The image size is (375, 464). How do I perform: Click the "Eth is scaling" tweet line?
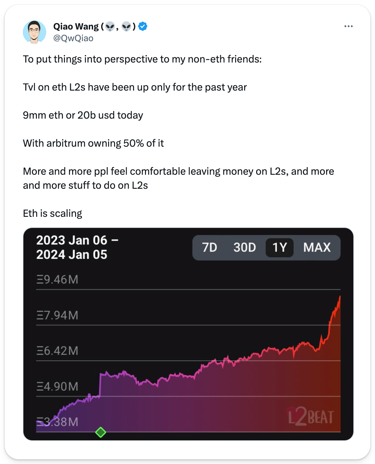(53, 213)
